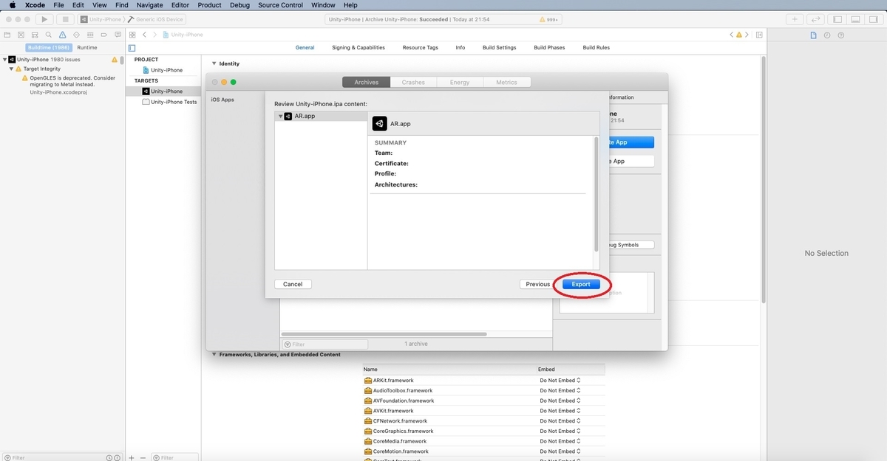The height and width of the screenshot is (461, 887).
Task: Open the Signing & Capabilities tab
Action: tap(358, 47)
